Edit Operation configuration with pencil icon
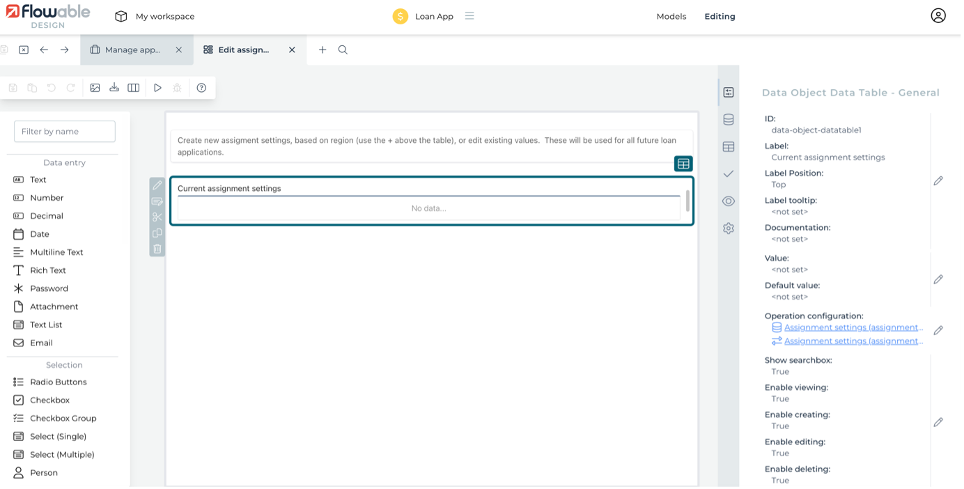This screenshot has height=489, width=964. point(938,330)
